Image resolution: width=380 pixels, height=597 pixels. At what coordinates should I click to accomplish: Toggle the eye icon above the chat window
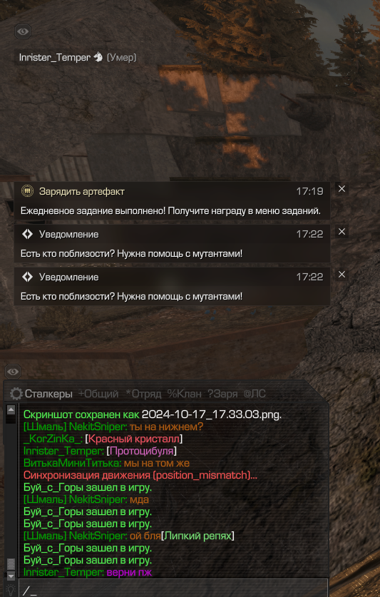13,371
